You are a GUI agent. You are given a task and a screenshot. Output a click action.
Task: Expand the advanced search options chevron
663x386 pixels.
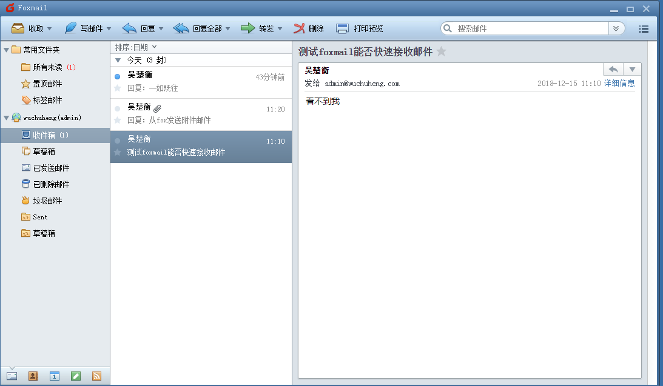[616, 28]
